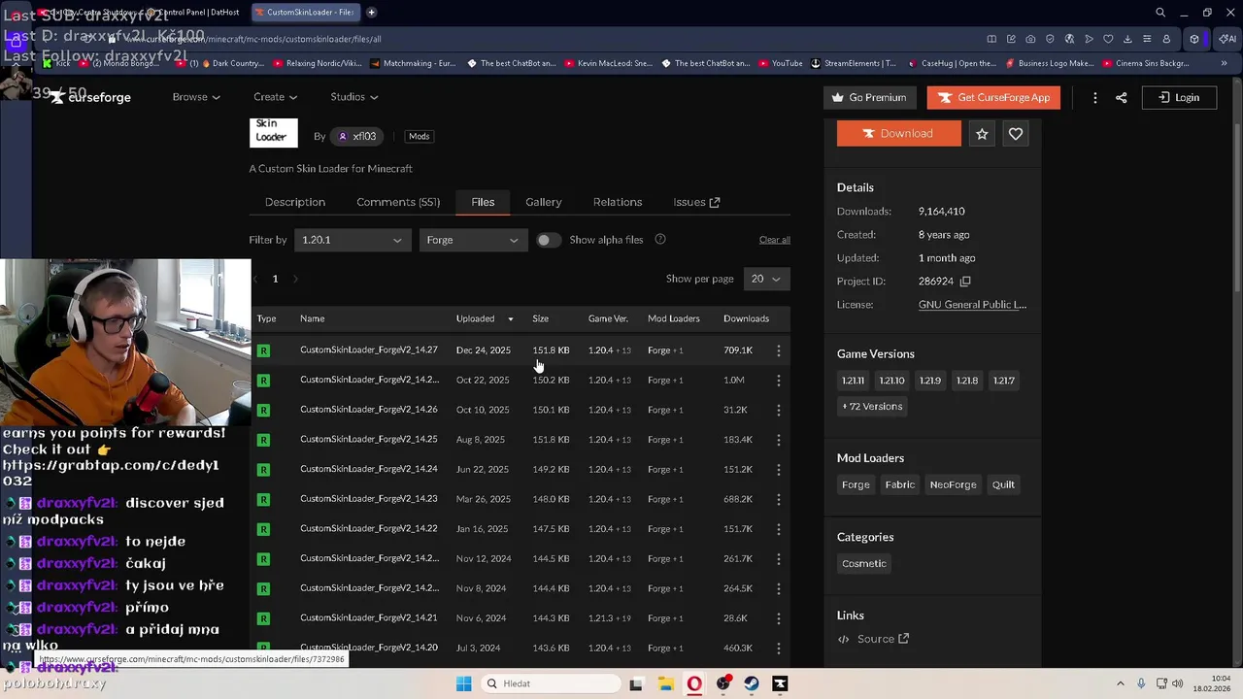The width and height of the screenshot is (1243, 699).
Task: Open more options on the Aug 8, 2025 file row
Action: pyautogui.click(x=778, y=440)
